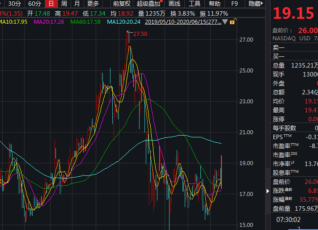Image resolution: width=318 pixels, height=230 pixels.
Task: Click the MA10 indicator label
Action: point(14,21)
